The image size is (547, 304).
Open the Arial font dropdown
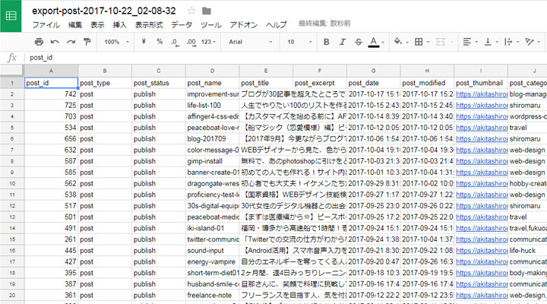pos(250,42)
